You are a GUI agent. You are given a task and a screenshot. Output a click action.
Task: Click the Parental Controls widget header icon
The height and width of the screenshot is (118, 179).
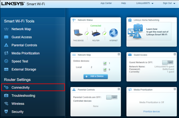74,89
